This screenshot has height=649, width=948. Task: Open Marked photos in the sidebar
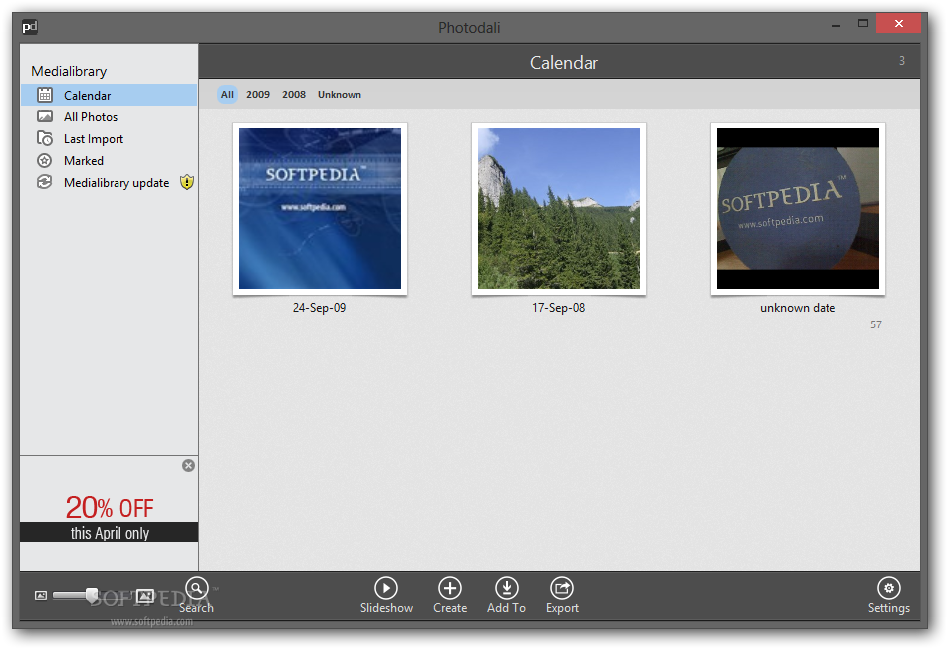[110, 160]
